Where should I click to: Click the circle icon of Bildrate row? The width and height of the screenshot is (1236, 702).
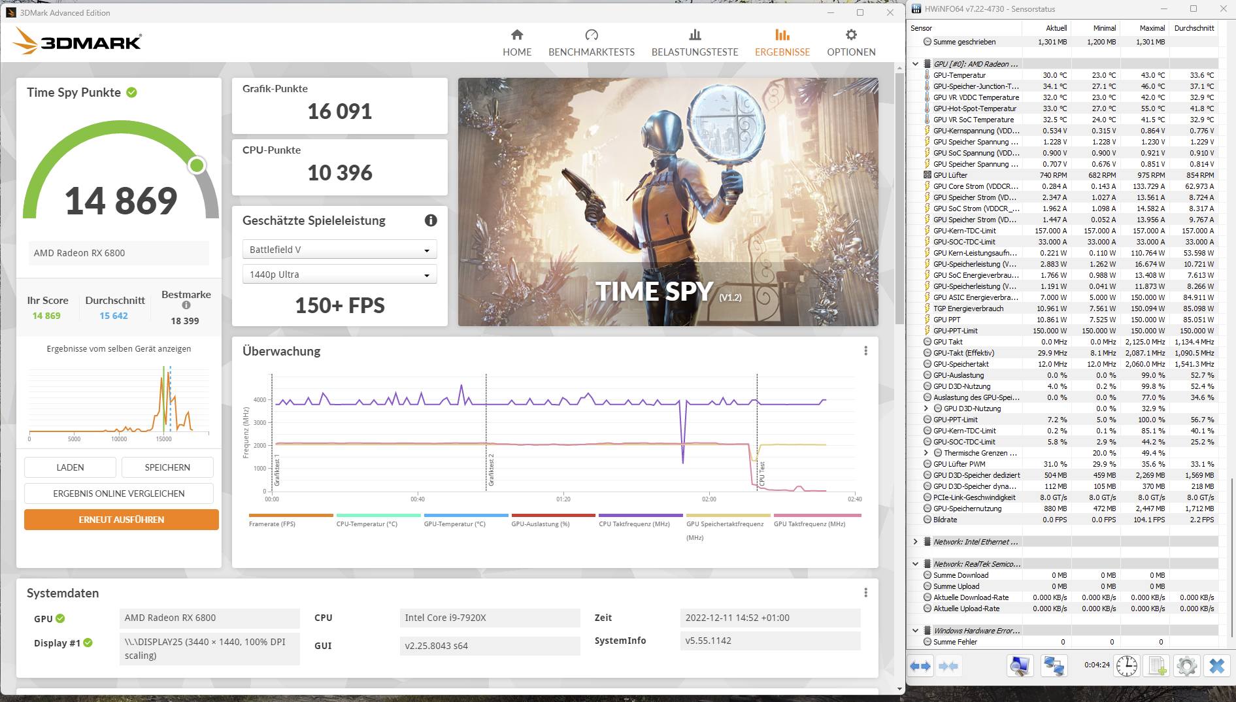point(927,520)
